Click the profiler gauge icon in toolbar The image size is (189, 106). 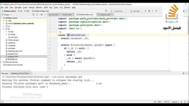pos(156,11)
